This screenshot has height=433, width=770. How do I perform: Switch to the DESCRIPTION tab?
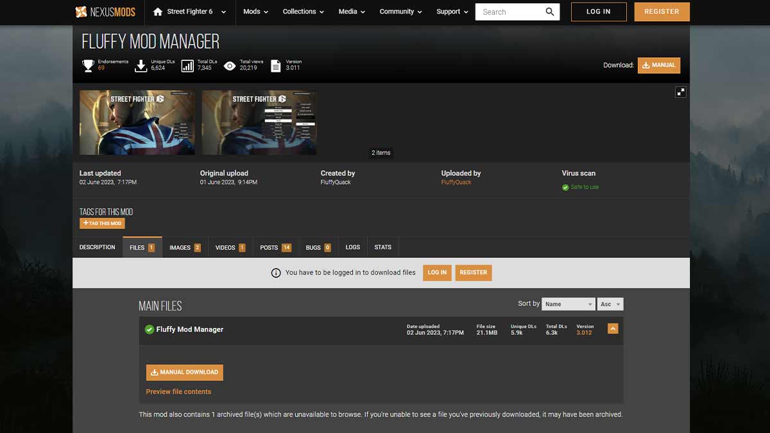(98, 247)
